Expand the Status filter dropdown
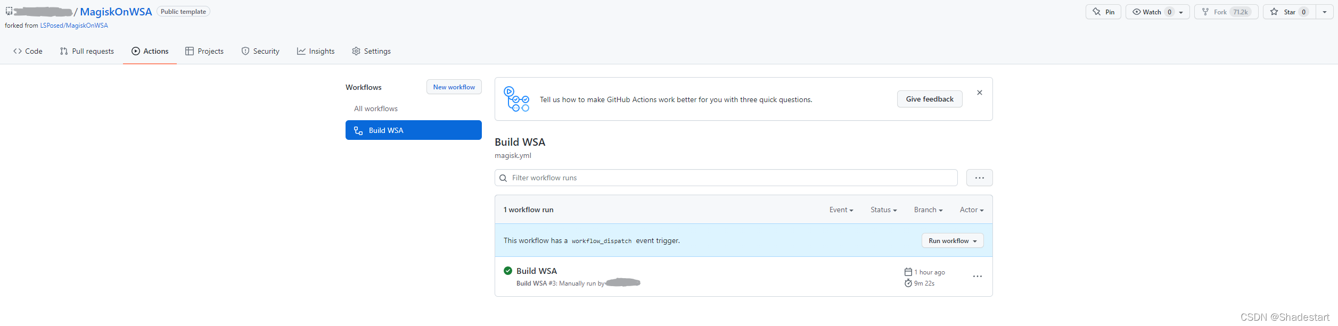Viewport: 1338px width, 326px height. [884, 210]
